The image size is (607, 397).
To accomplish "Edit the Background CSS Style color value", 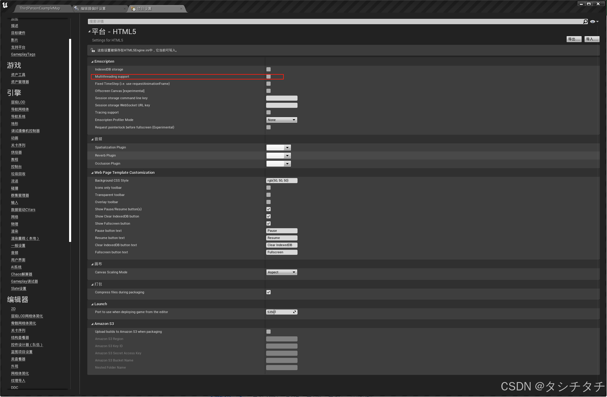I will coord(281,180).
